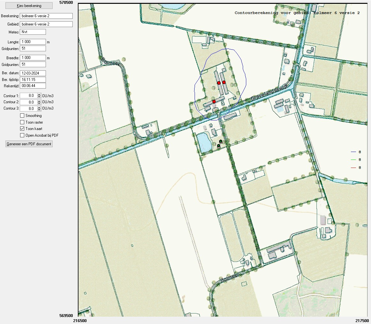The height and width of the screenshot is (324, 371).
Task: Increase Contour 2 value with up arrow
Action: coord(39,101)
